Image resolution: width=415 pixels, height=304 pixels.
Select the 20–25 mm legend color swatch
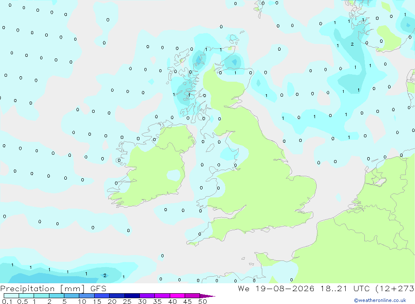(x=117, y=296)
